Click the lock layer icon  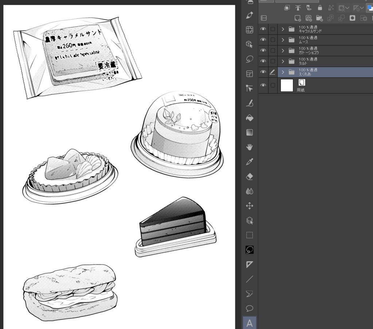tap(320, 8)
